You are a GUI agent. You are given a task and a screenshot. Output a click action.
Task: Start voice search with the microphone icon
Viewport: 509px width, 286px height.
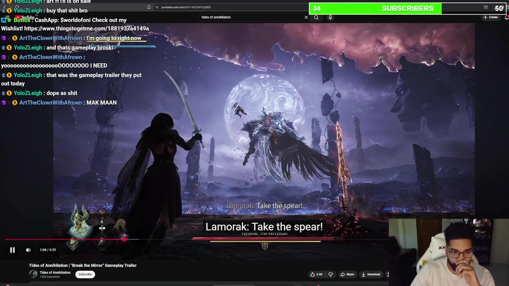coord(330,17)
